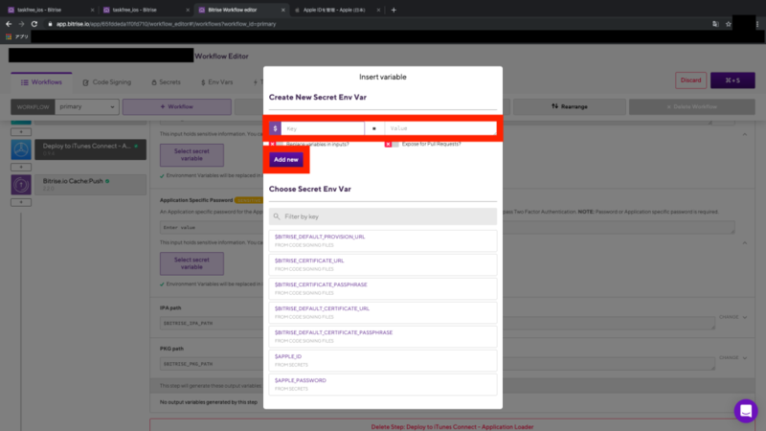
Task: Focus the Value input field
Action: coord(440,128)
